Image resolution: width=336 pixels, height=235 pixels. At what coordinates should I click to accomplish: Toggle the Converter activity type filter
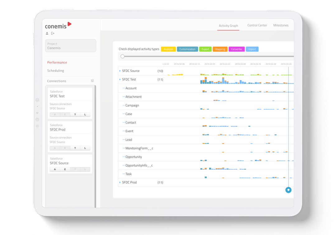pos(236,49)
